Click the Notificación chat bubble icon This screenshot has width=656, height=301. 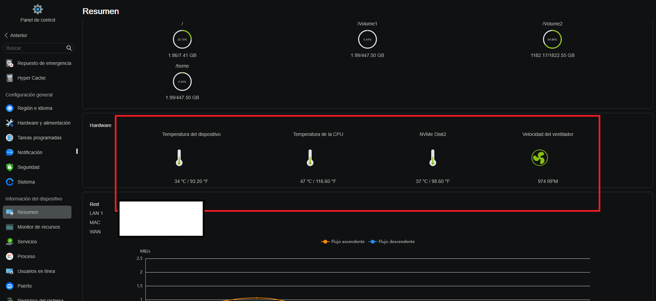tap(9, 153)
